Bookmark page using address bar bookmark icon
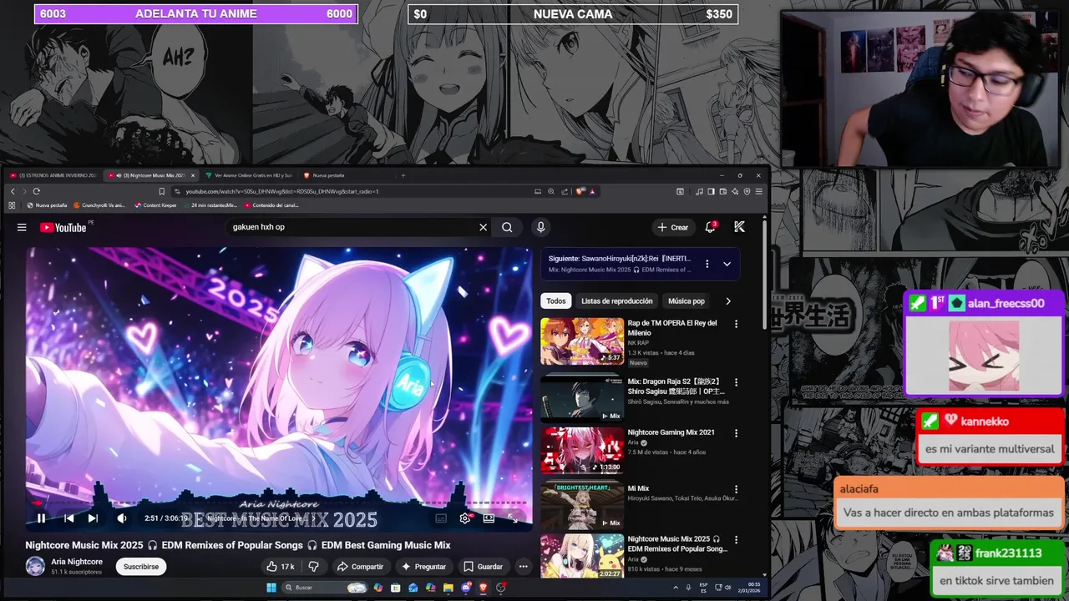Viewport: 1069px width, 601px height. tap(162, 191)
